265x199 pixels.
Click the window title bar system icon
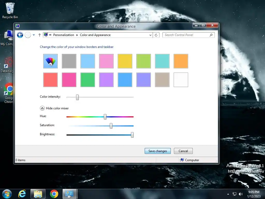coord(18,26)
